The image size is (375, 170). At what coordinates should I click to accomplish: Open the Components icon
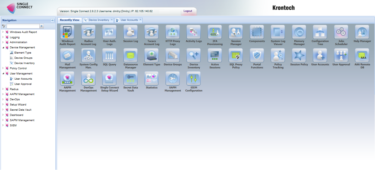(x=257, y=32)
